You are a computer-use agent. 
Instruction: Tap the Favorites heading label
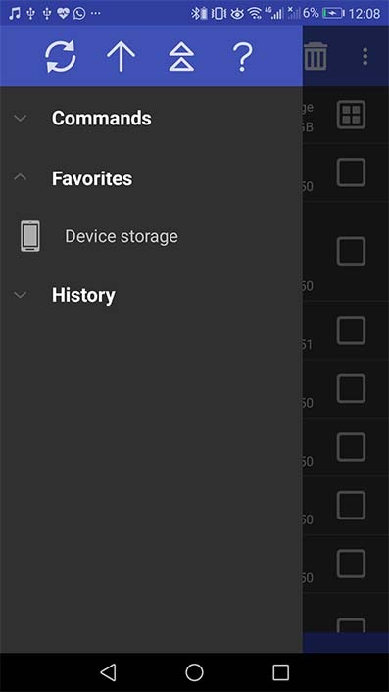(92, 178)
